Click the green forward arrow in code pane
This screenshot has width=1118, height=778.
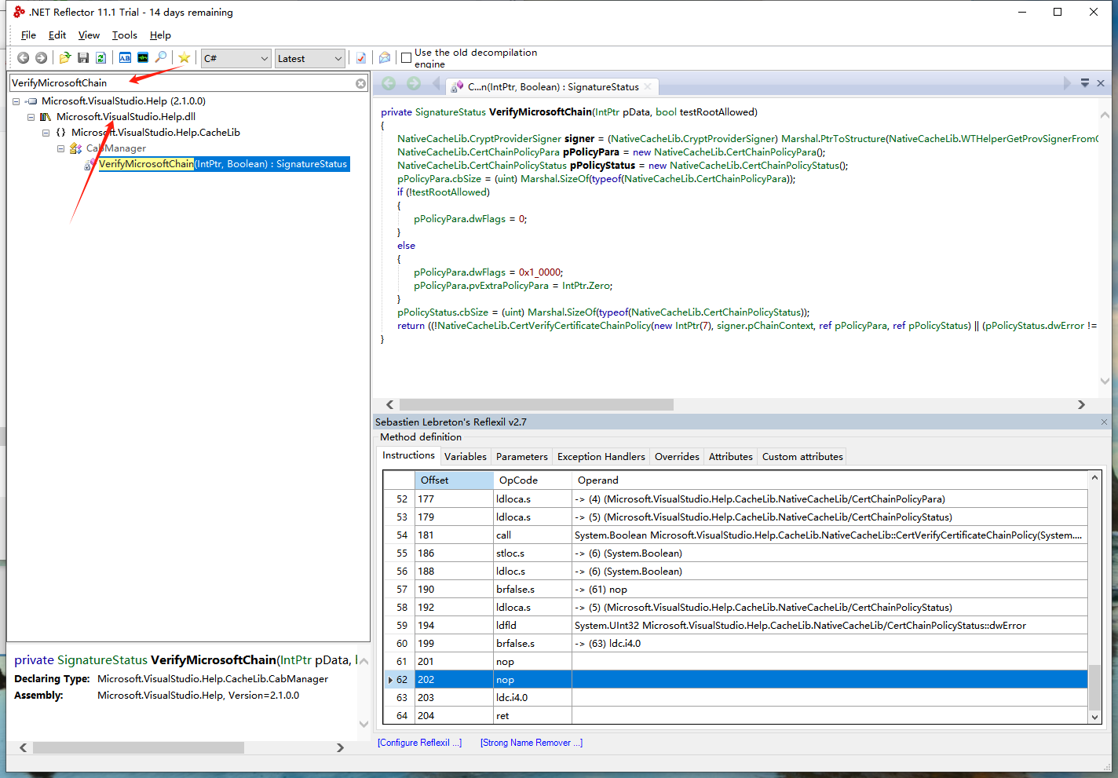pos(414,84)
